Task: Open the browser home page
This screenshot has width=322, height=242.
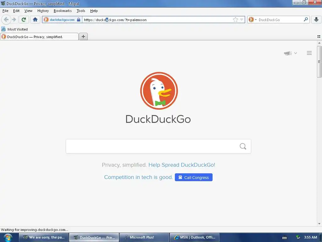Action: pos(35,20)
